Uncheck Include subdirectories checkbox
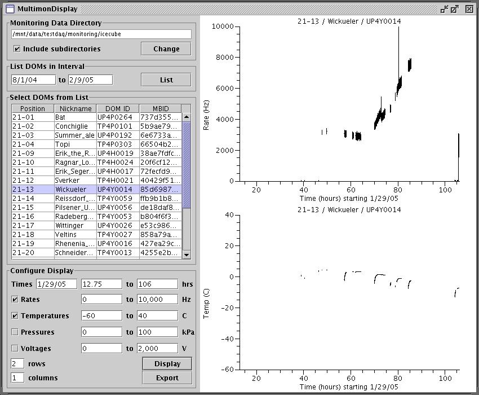This screenshot has height=395, width=479. pos(17,49)
